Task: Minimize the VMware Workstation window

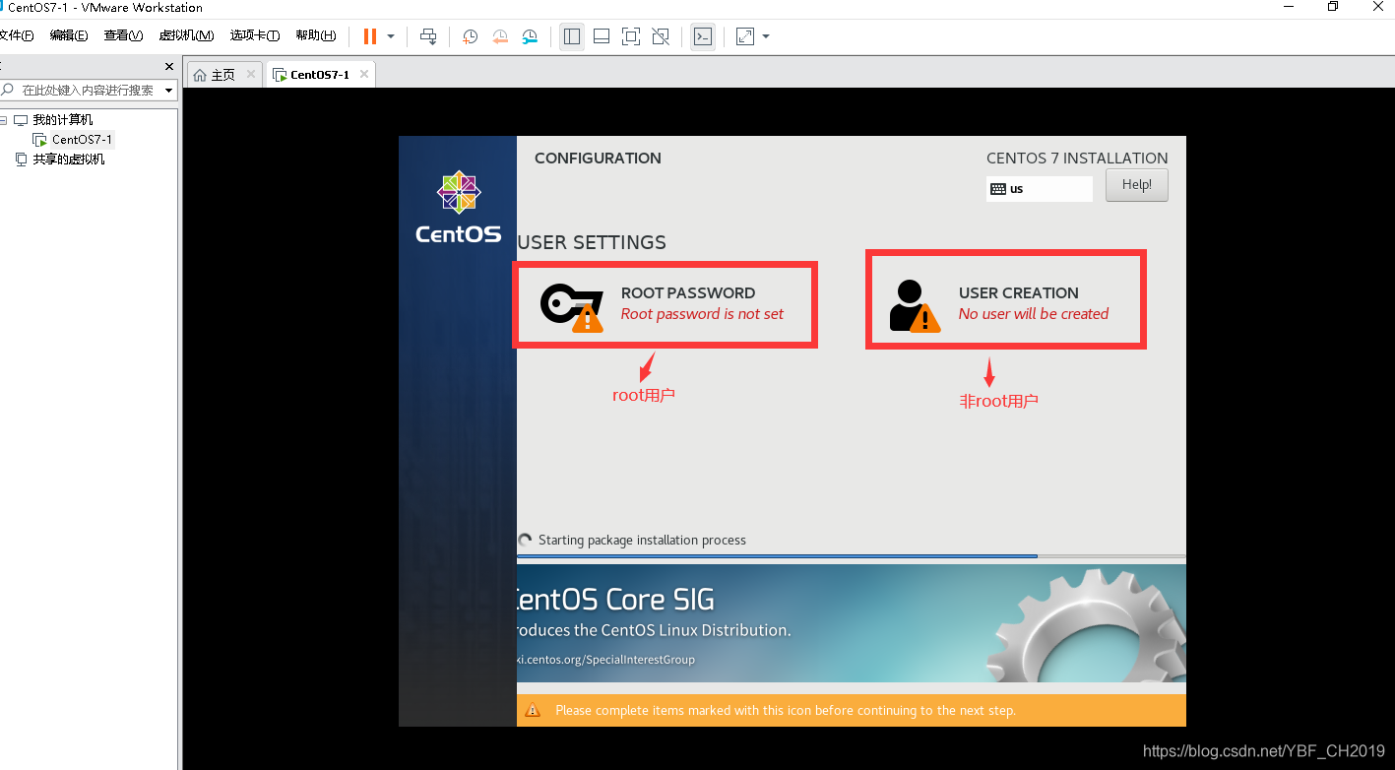Action: point(1289,7)
